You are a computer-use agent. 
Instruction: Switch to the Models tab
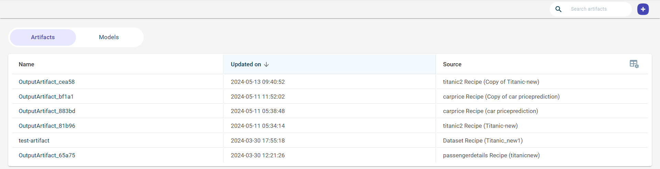(x=109, y=37)
